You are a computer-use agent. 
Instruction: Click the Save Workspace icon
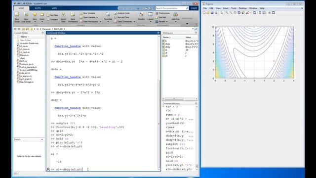(73, 17)
